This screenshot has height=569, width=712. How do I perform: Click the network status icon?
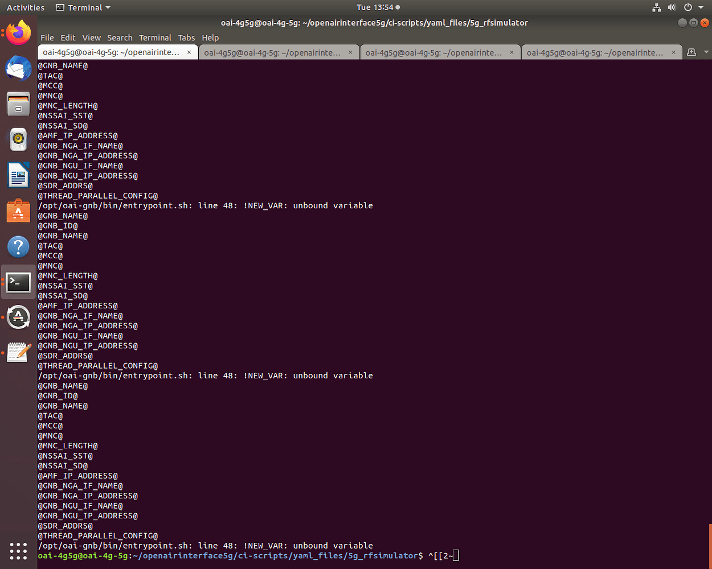(656, 7)
